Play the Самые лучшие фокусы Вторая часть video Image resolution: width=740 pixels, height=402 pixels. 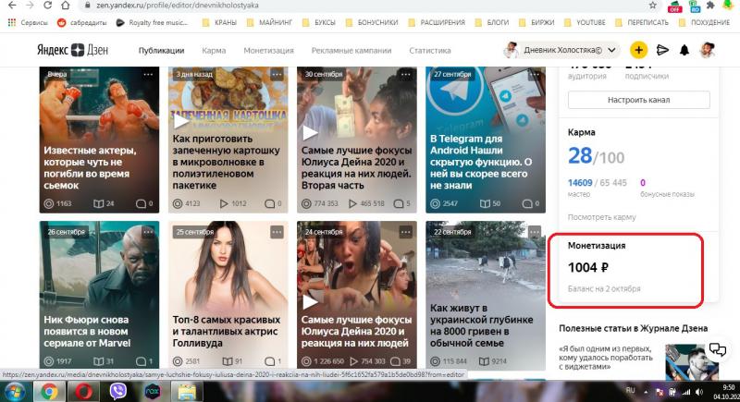coord(310,133)
